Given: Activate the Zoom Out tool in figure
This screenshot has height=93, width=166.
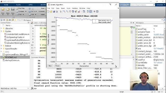Looking at the screenshot, I should pos(67,11).
